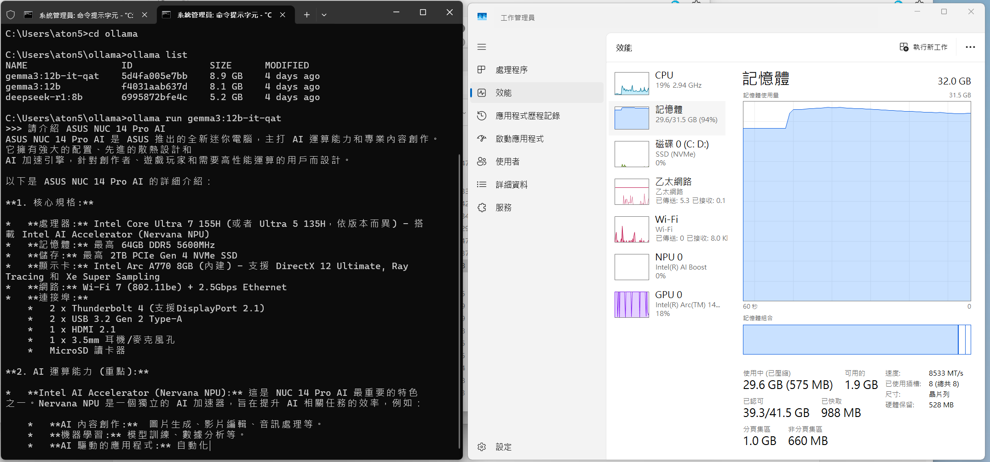Click the '5d4fa005e7bb' model ID
Screen dimensions: 990x462
point(155,76)
